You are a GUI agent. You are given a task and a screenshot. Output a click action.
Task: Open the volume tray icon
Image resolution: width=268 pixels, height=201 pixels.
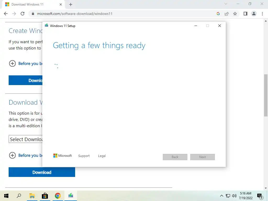pos(234,196)
